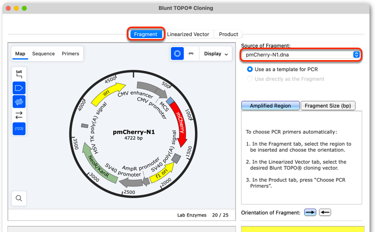Image resolution: width=375 pixels, height=232 pixels.
Task: Open the Source of Fragment dropdown
Action: (x=301, y=55)
